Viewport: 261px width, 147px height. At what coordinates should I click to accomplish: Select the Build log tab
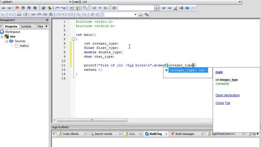[x=156, y=134]
